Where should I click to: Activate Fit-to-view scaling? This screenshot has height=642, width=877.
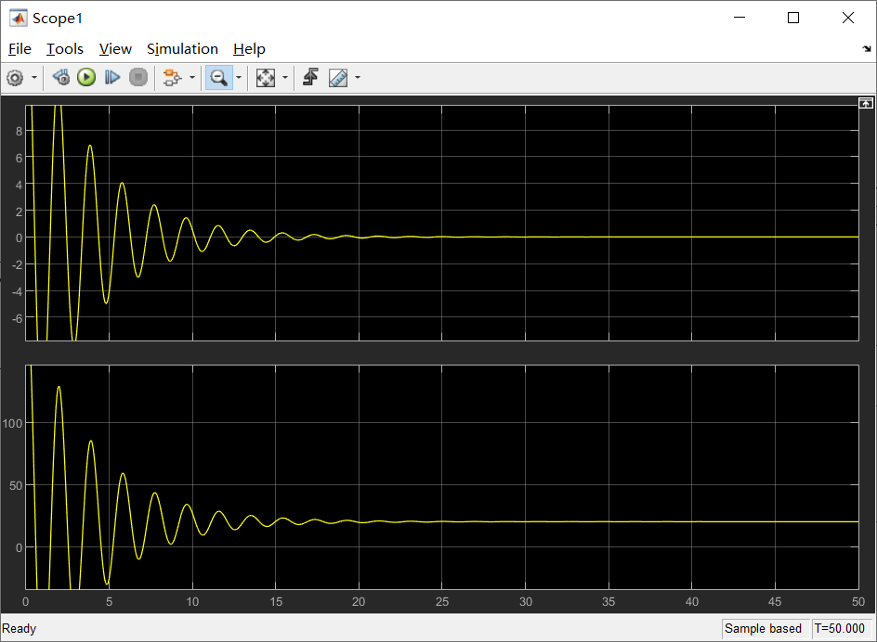pyautogui.click(x=264, y=77)
